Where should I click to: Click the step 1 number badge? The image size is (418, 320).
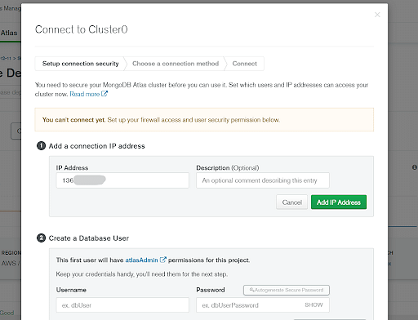41,146
